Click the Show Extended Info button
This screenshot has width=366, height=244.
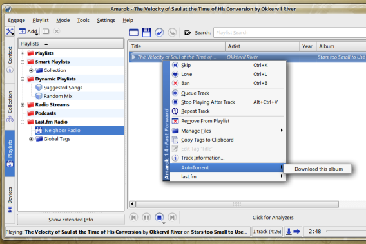[x=71, y=220]
